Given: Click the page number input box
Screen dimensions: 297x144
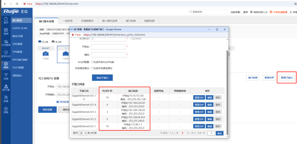Looking at the screenshot, I should tap(211, 133).
